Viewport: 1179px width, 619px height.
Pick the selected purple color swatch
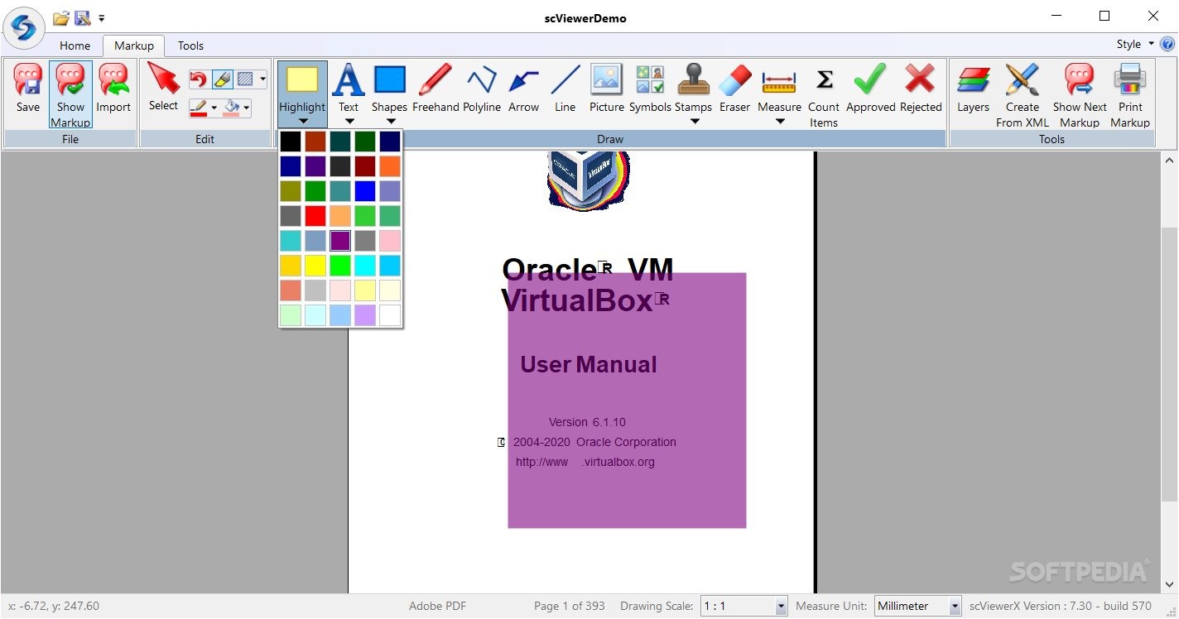pyautogui.click(x=340, y=241)
